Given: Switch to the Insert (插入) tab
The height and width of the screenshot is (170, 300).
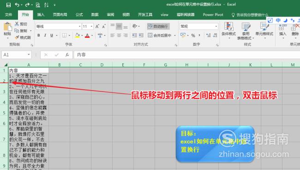Looking at the screenshot, I should (x=41, y=14).
